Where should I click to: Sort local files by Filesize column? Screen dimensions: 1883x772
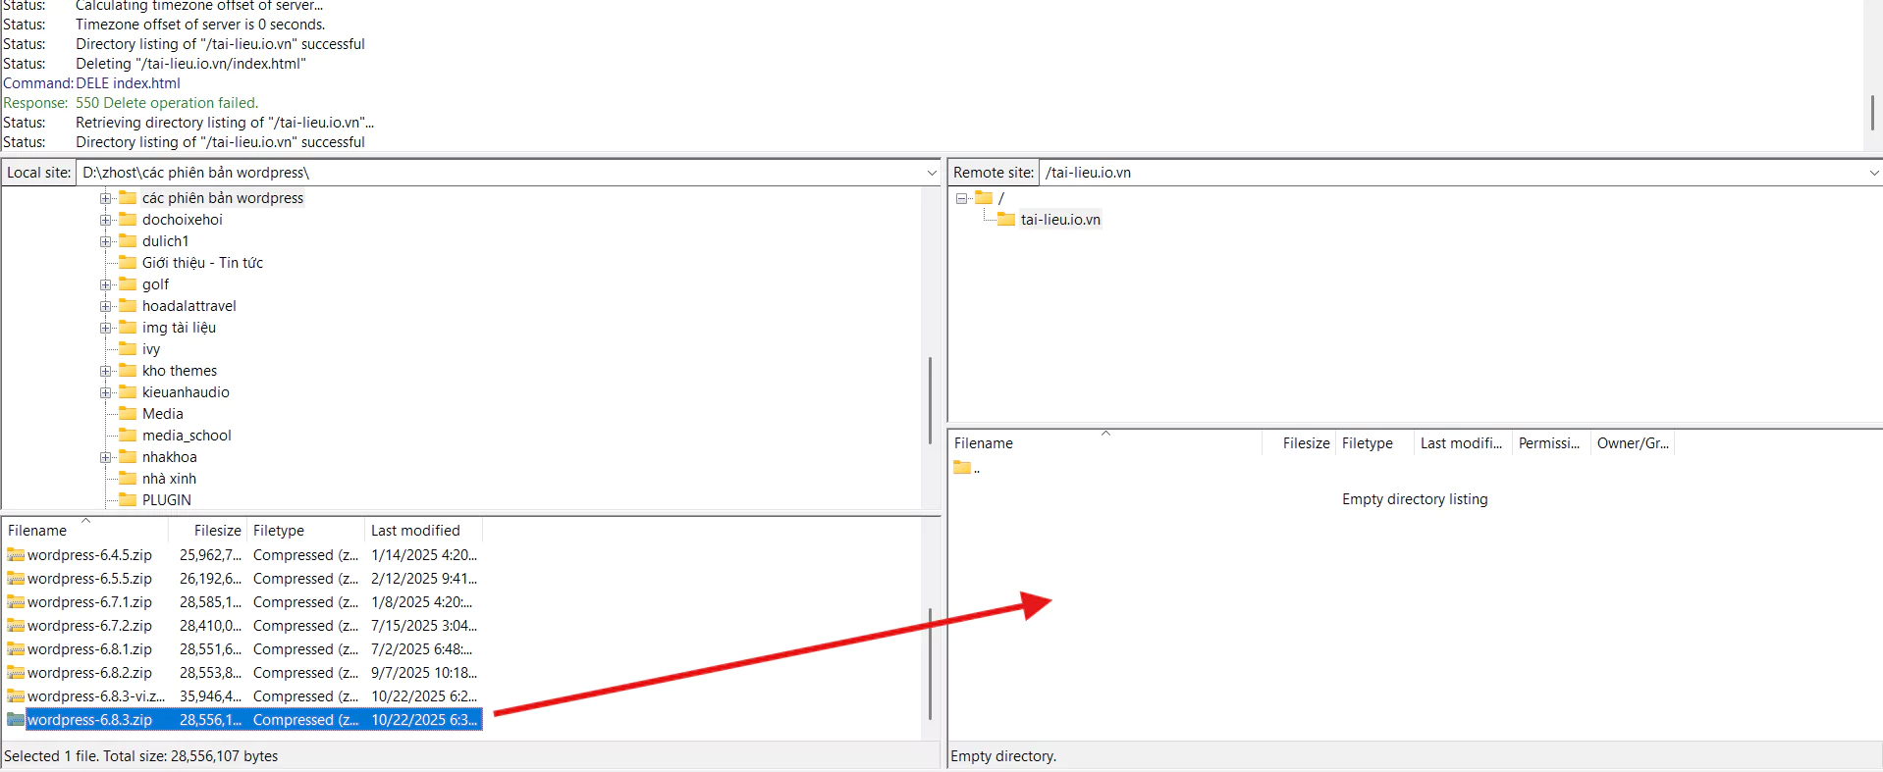[x=216, y=531]
